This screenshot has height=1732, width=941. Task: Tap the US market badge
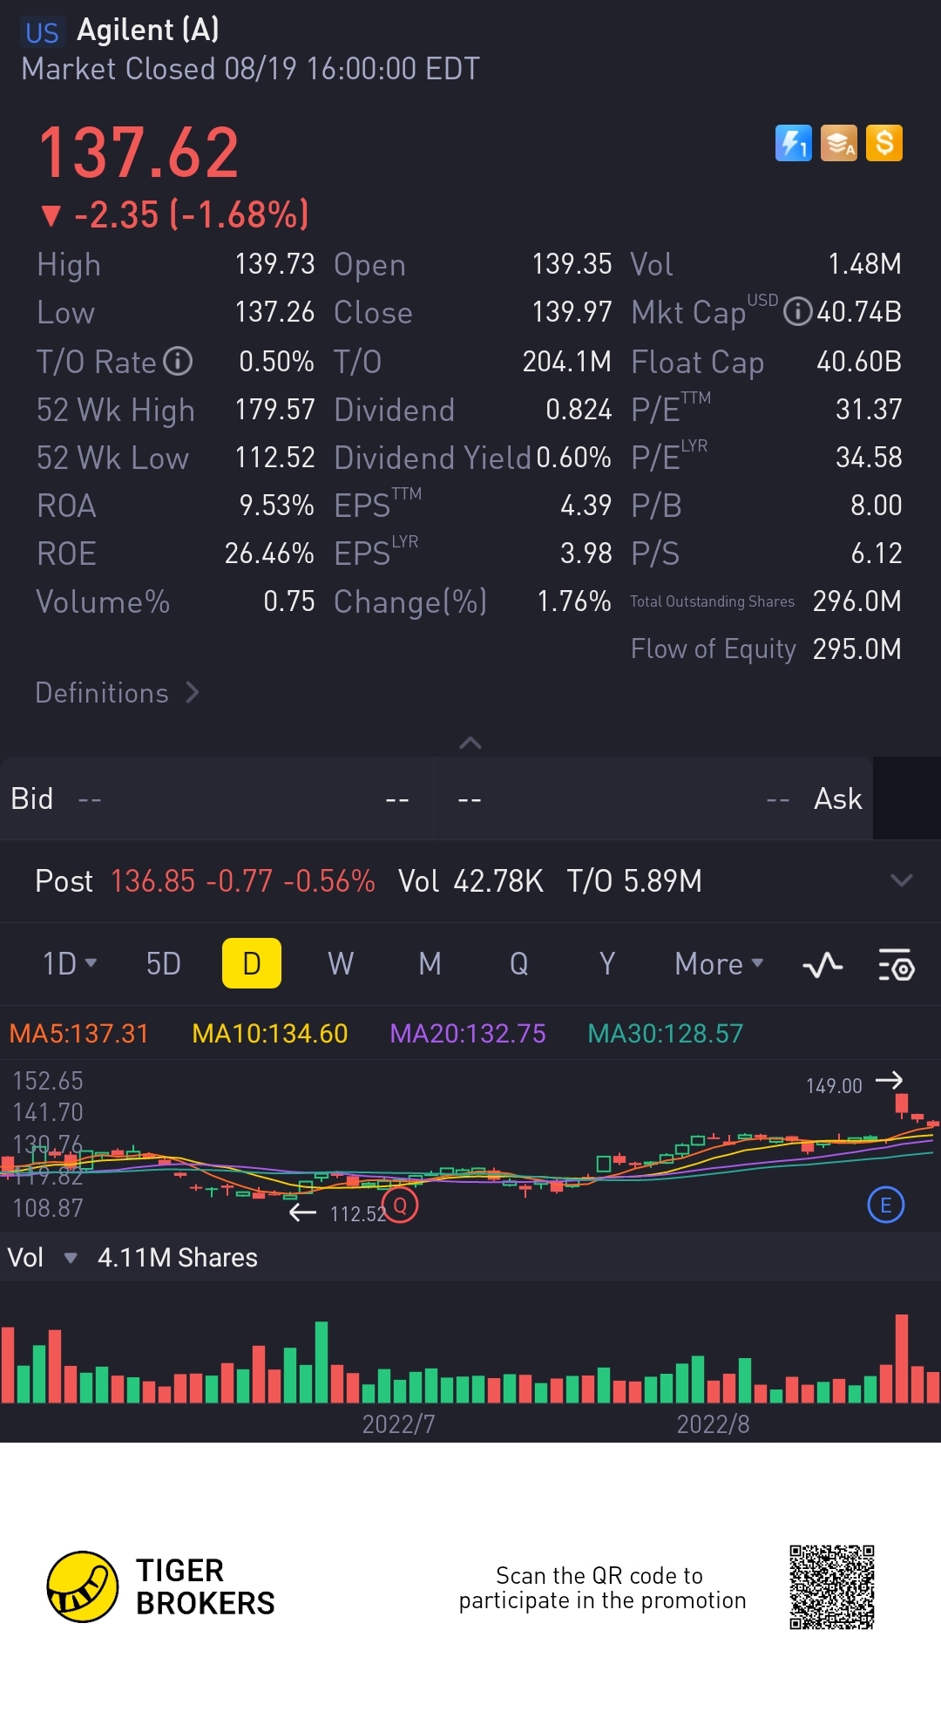(x=42, y=33)
